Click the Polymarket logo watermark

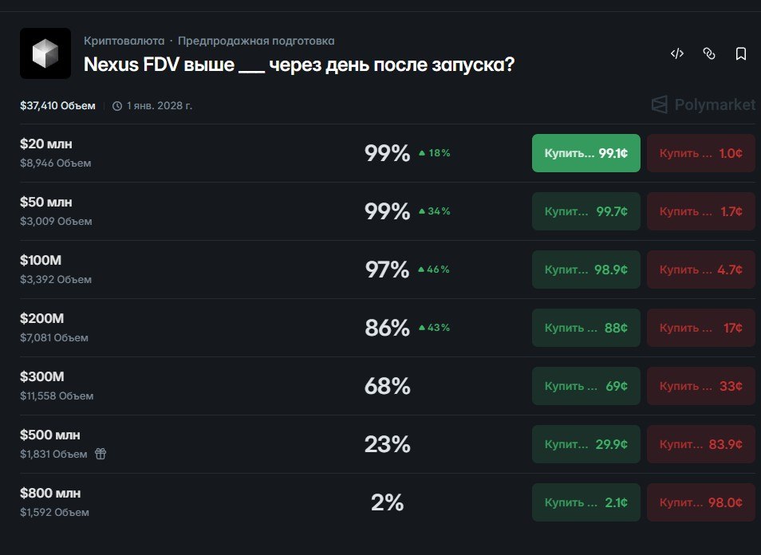(x=704, y=104)
